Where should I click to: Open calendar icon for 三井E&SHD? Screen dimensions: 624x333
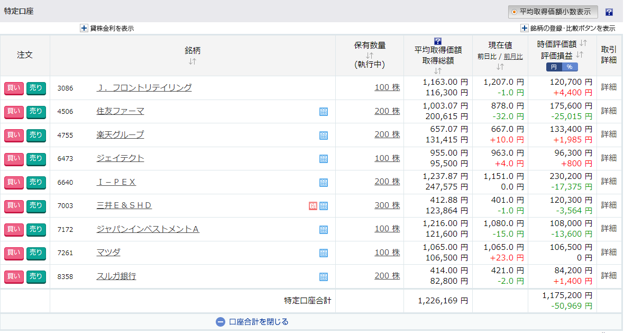point(324,206)
